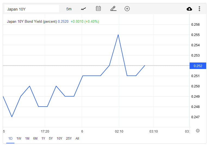Click the 03:10 time axis label
210x145 pixels.
pyautogui.click(x=153, y=131)
